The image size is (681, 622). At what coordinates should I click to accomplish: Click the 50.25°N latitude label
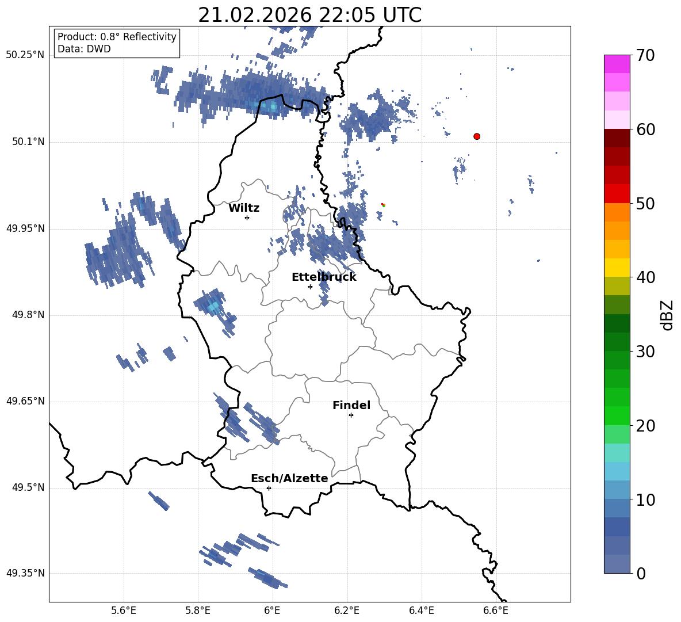point(25,55)
